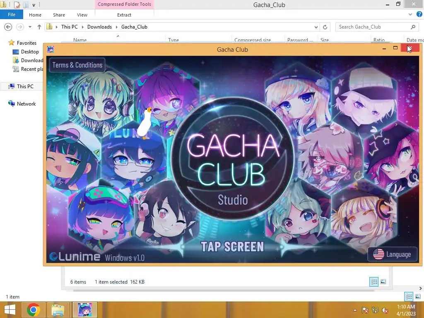Viewport: 424px width, 318px height.
Task: Click Properties quick access toolbar icon
Action: (x=17, y=5)
